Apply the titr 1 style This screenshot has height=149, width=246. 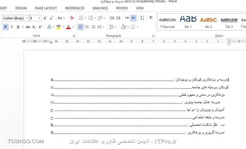[x=188, y=23]
